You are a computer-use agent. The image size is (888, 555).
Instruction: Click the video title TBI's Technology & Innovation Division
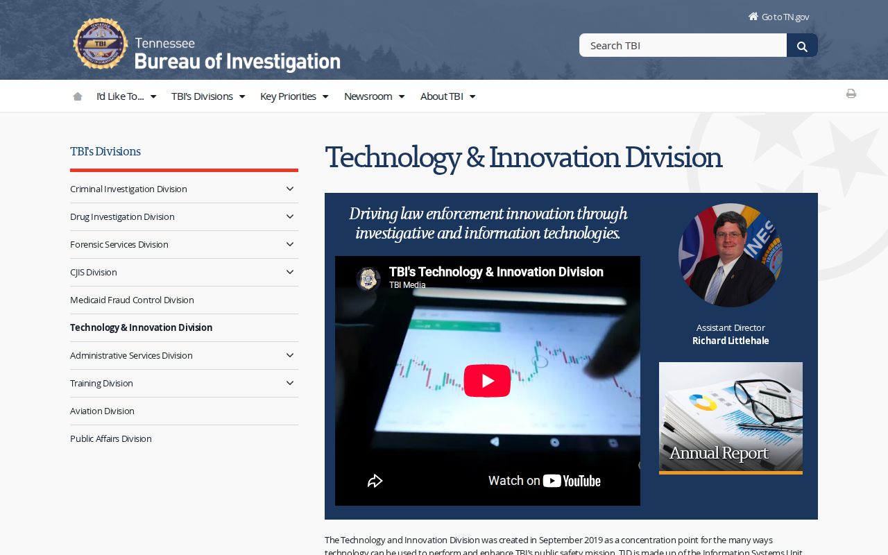coord(496,272)
